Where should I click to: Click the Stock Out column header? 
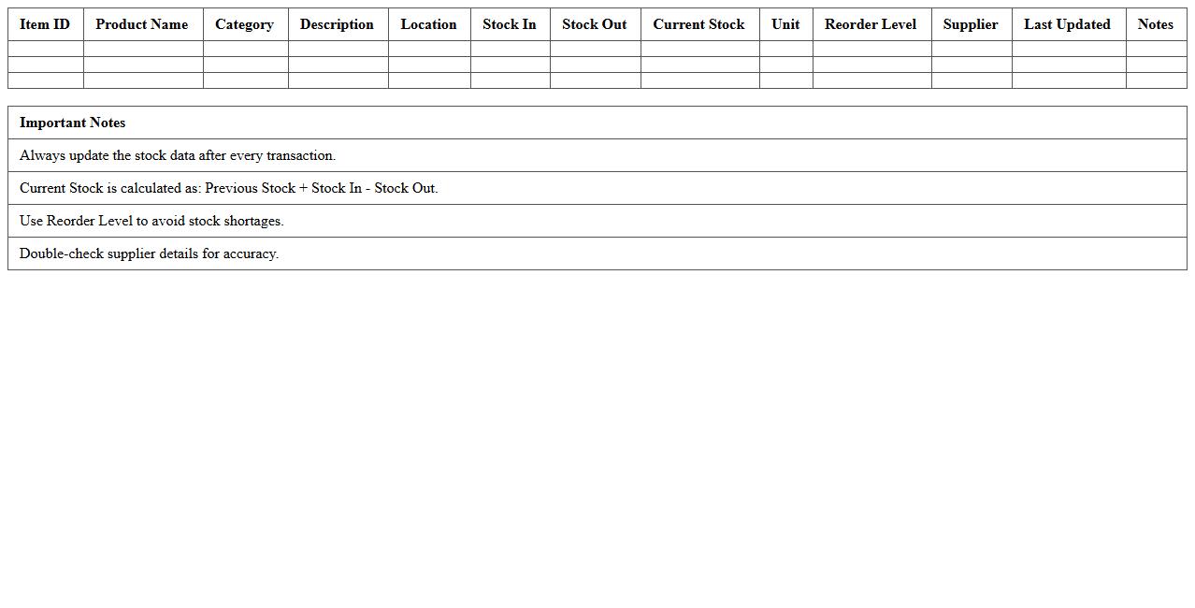pos(595,24)
